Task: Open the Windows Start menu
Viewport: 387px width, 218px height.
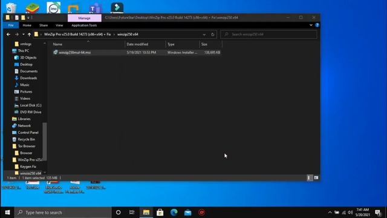Action: click(x=7, y=213)
